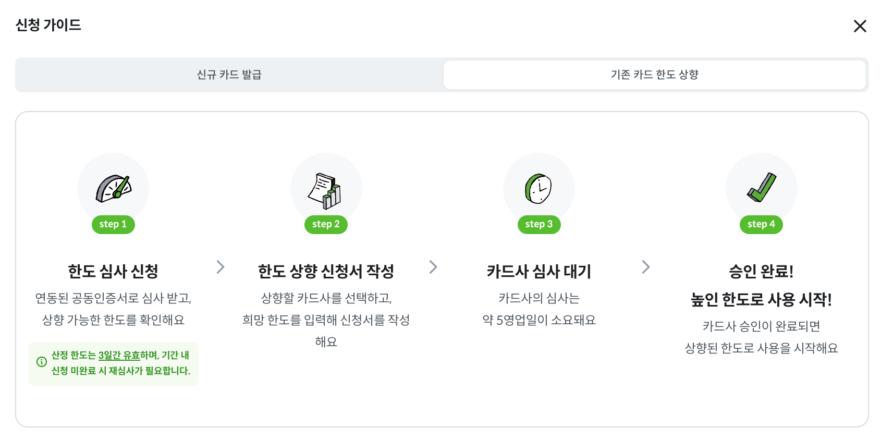Switch to the 신규 카드 발급 tab
881x440 pixels.
tap(229, 75)
